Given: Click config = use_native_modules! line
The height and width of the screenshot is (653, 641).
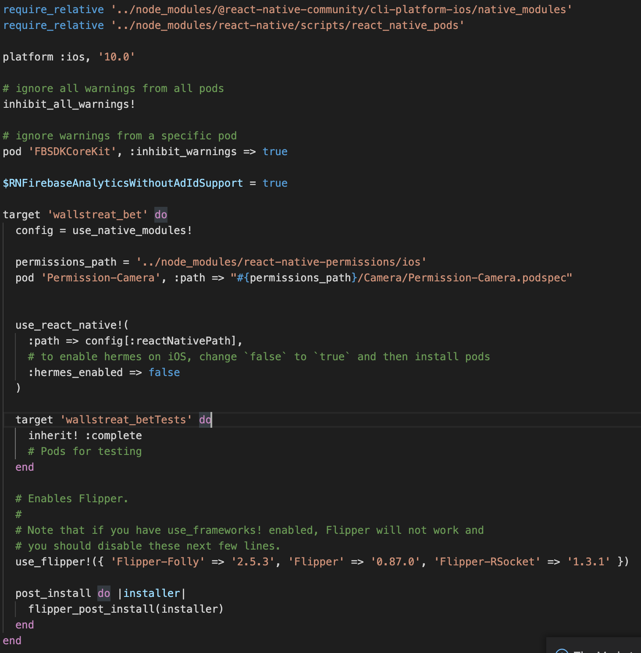Looking at the screenshot, I should [104, 231].
